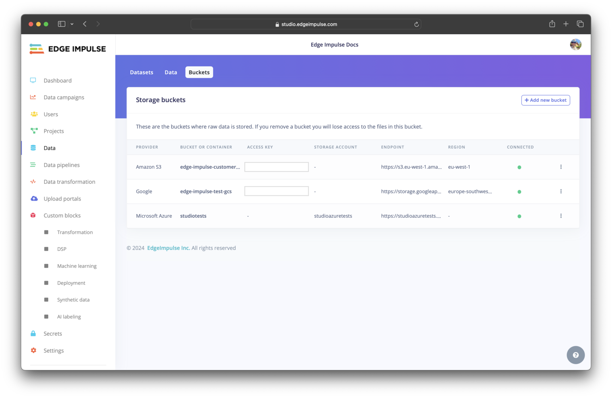Open Dashboard from the sidebar
This screenshot has height=398, width=612.
[58, 80]
